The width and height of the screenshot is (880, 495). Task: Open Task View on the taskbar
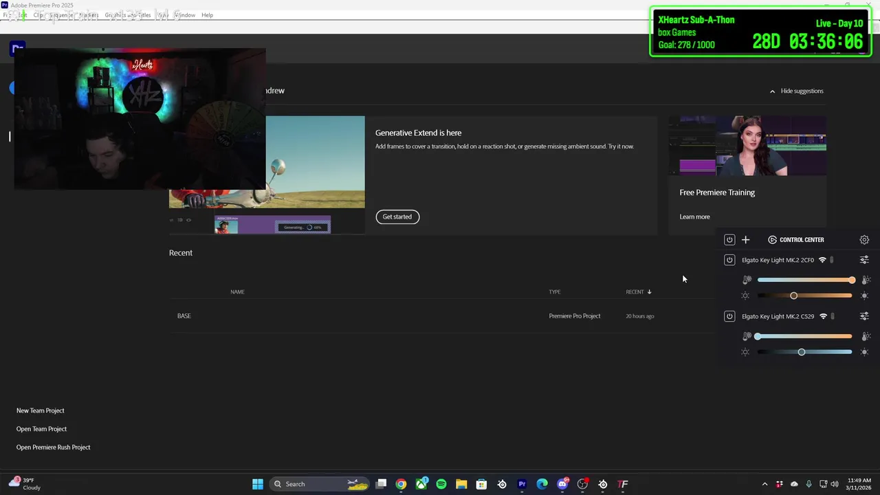[x=381, y=484]
